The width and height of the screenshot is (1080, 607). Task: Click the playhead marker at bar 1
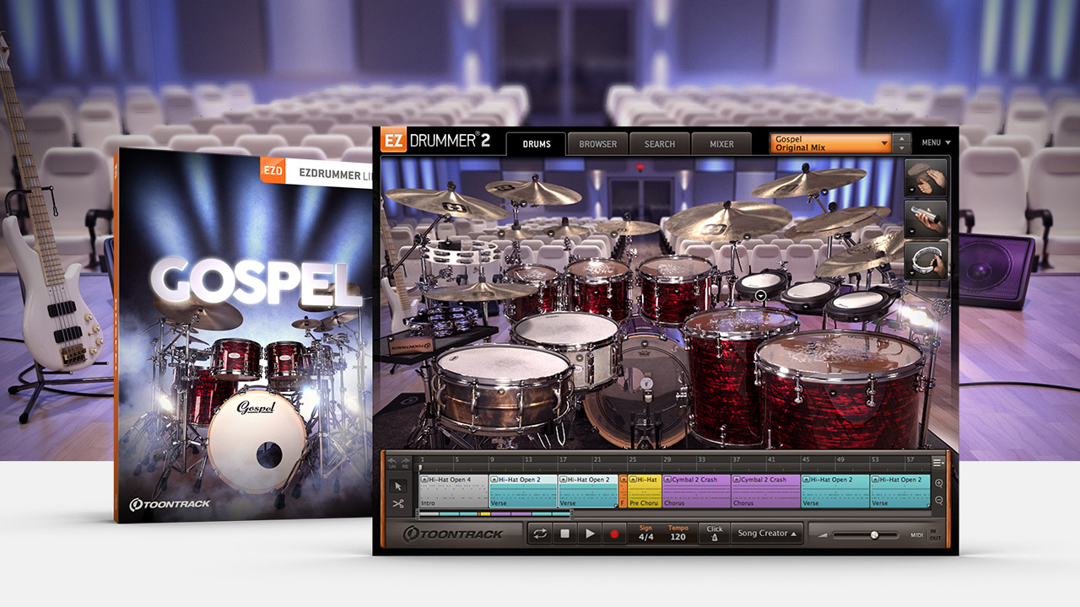[421, 467]
